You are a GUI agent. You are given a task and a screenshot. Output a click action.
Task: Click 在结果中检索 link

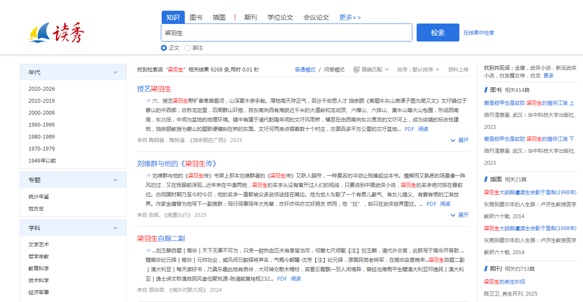coord(479,33)
